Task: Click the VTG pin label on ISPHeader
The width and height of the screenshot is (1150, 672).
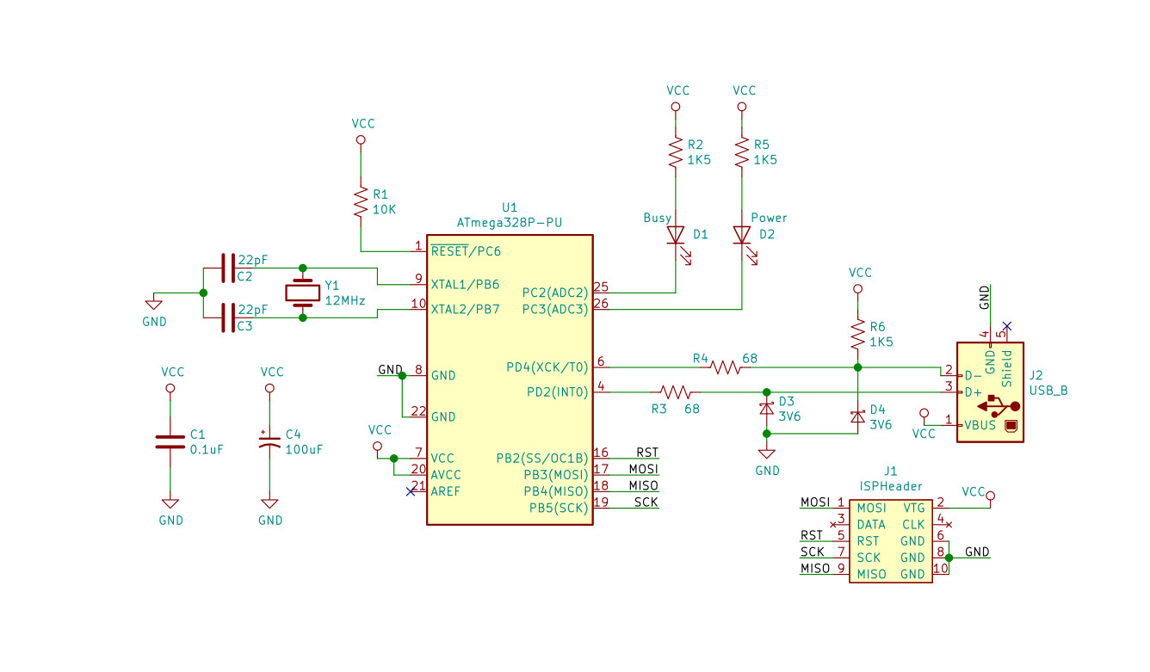Action: tap(914, 508)
